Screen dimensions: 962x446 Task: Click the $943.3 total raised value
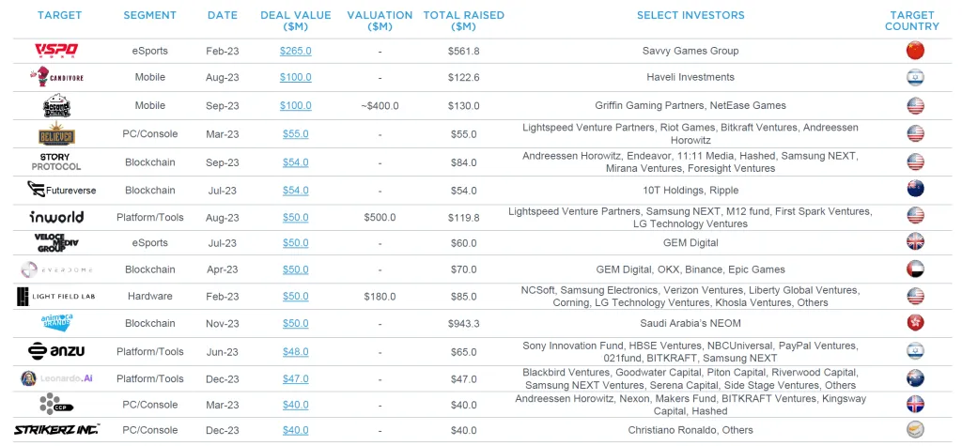click(463, 323)
